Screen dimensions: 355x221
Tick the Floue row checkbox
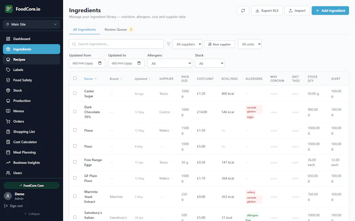click(75, 130)
